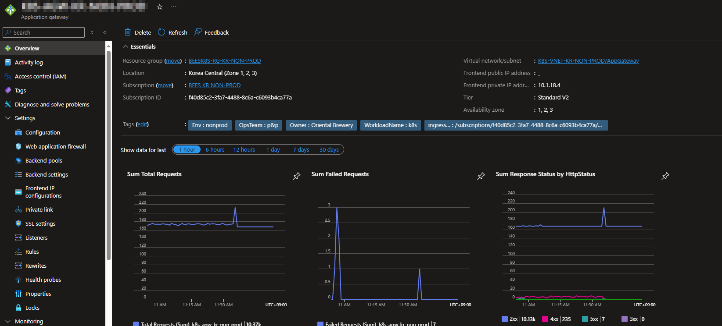Image resolution: width=722 pixels, height=326 pixels.
Task: Click the 3xx legend color swatch
Action: [625, 319]
